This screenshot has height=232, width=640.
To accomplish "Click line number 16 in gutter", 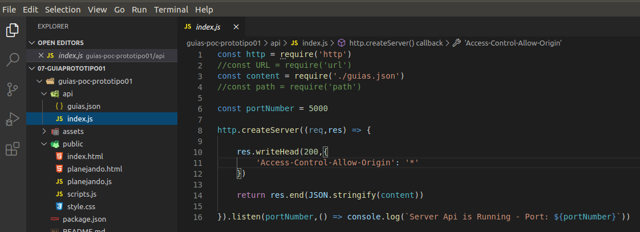I will point(197,217).
